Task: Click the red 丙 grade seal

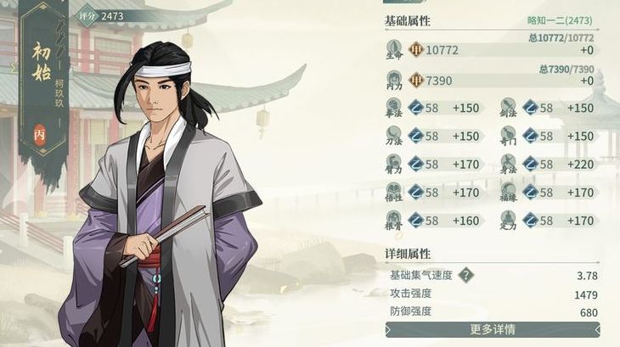Action: (40, 135)
